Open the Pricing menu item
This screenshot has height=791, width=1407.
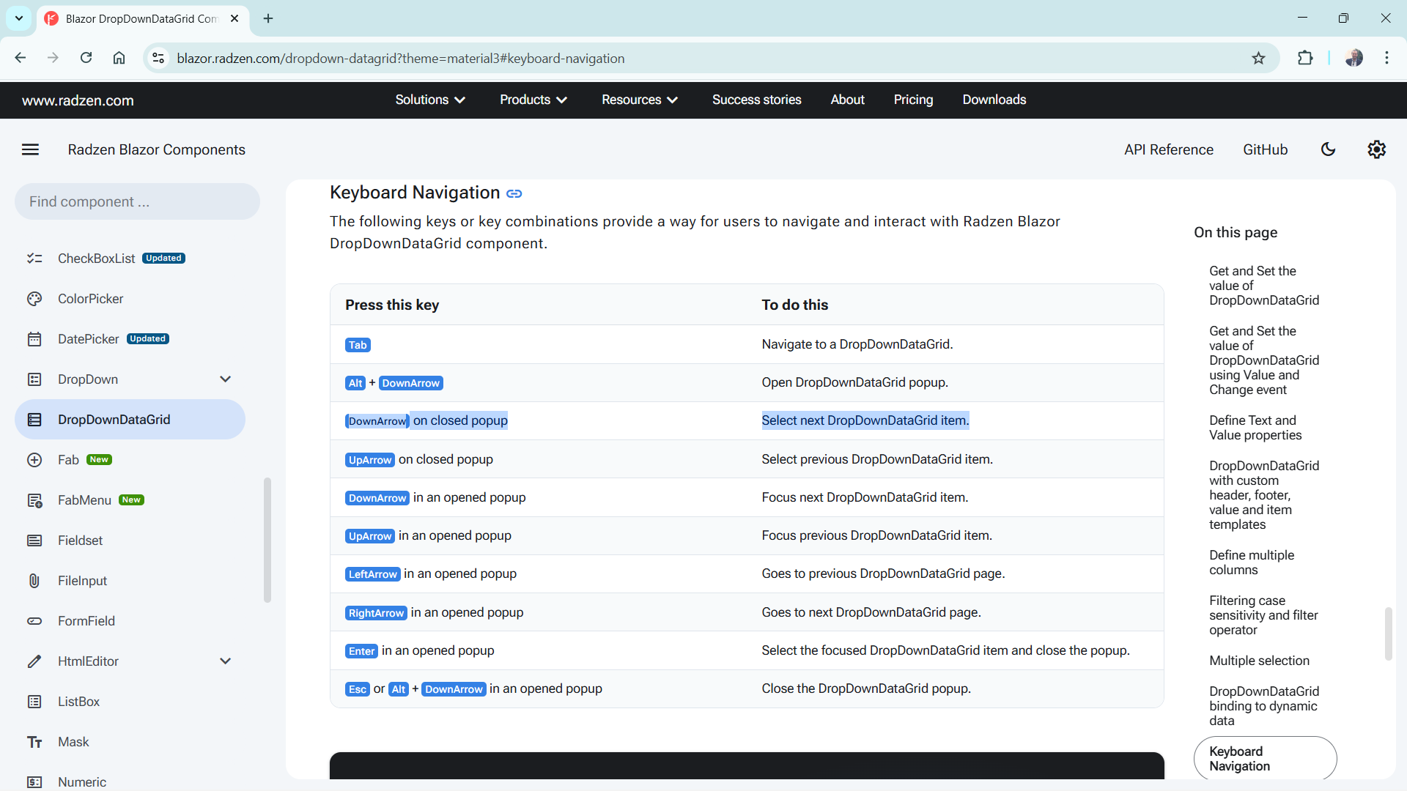[x=913, y=100]
